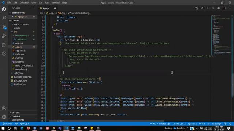The width and height of the screenshot is (234, 131).
Task: Open the Explorer view in activity bar
Action: point(4,9)
